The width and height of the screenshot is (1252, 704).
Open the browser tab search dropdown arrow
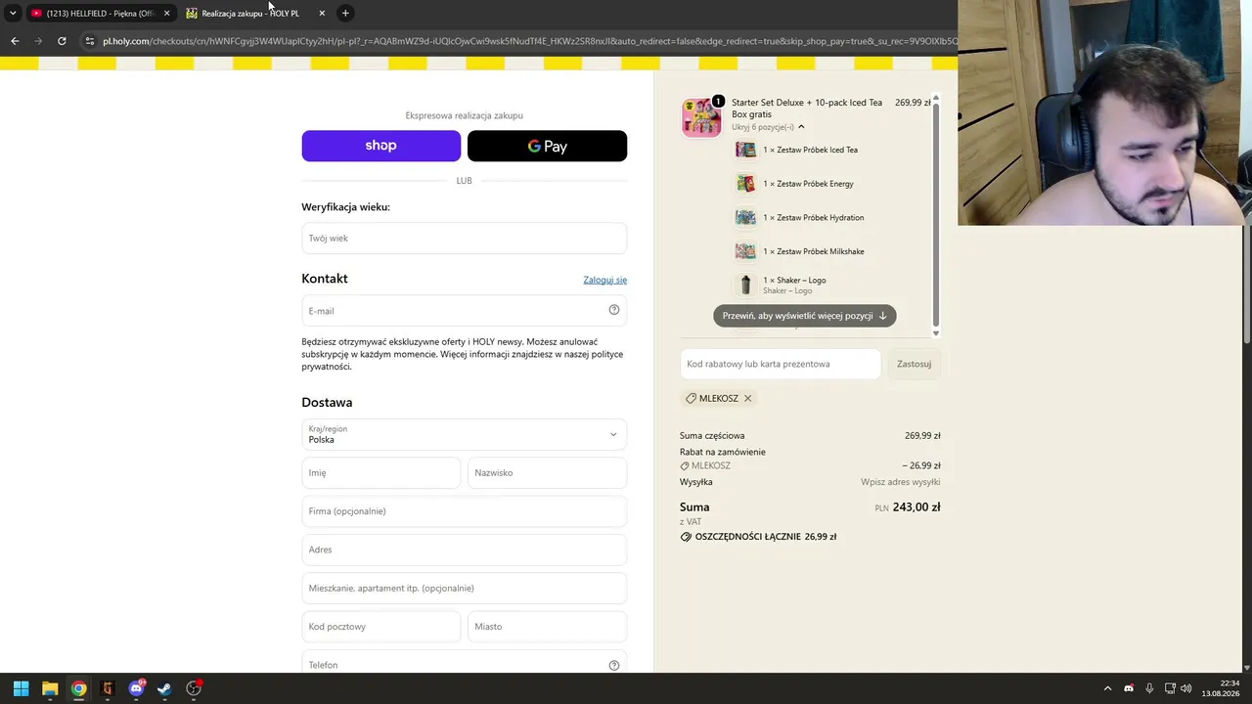(x=13, y=13)
